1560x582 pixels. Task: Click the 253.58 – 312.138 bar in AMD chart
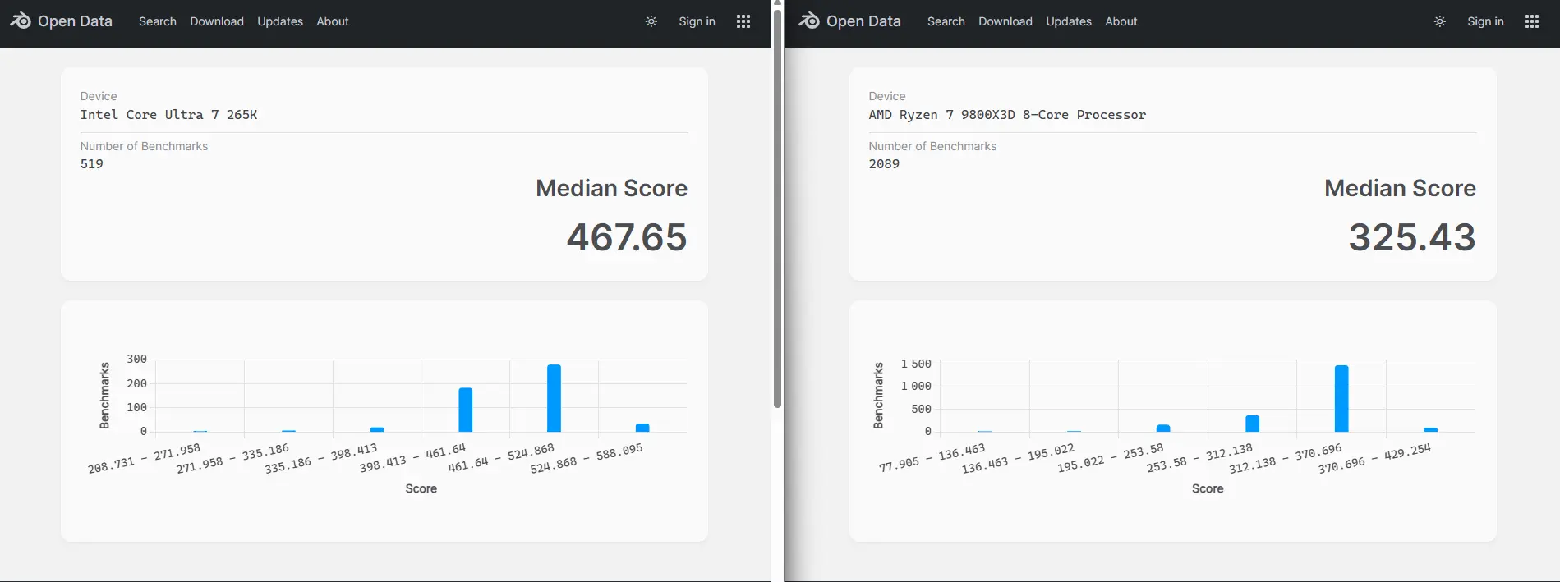click(x=1252, y=424)
